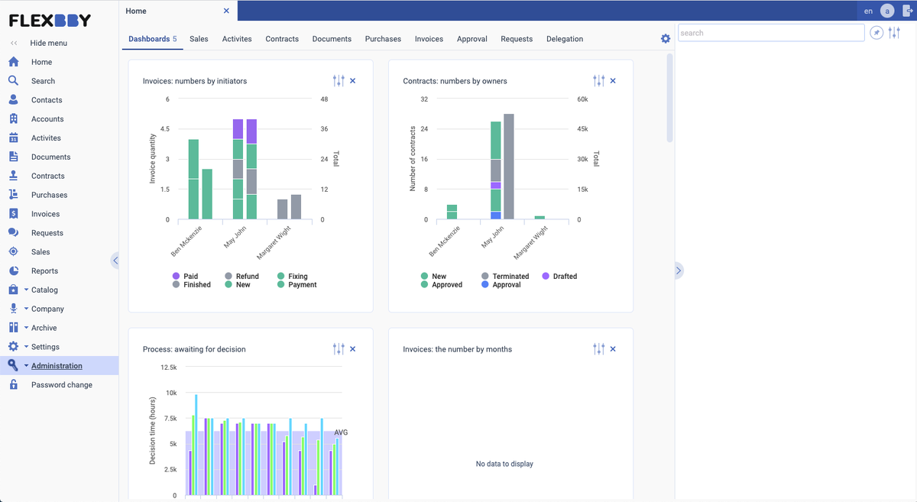Open the en language selector

pos(868,11)
